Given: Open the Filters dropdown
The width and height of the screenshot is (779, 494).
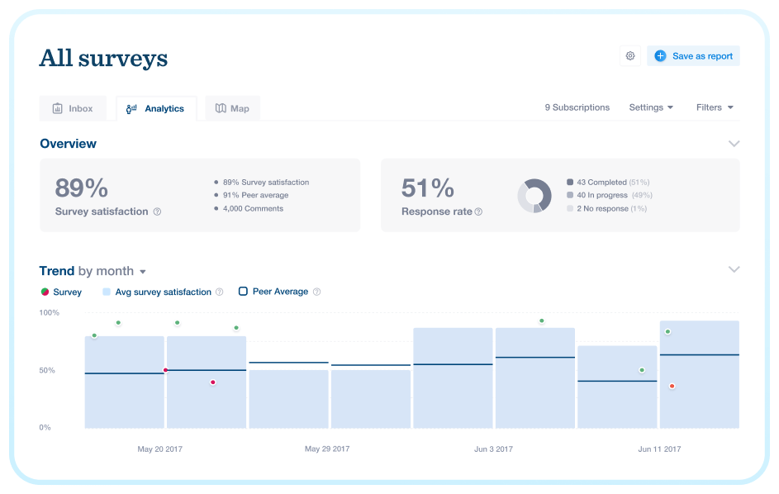Looking at the screenshot, I should [715, 107].
